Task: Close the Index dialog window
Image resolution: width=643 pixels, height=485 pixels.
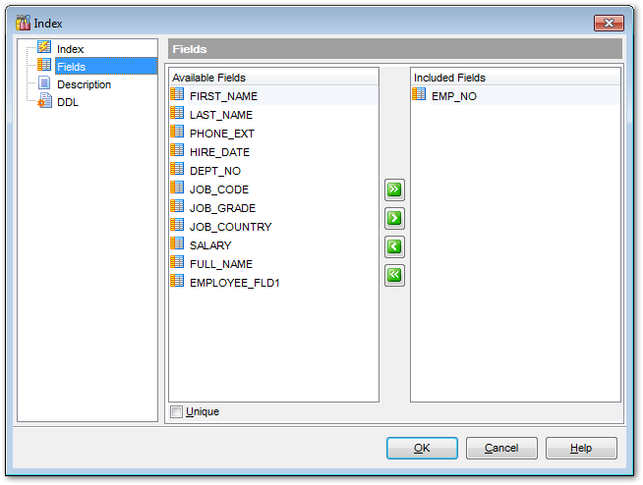Action: click(609, 23)
